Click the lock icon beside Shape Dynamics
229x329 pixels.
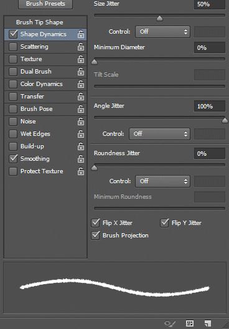[81, 34]
